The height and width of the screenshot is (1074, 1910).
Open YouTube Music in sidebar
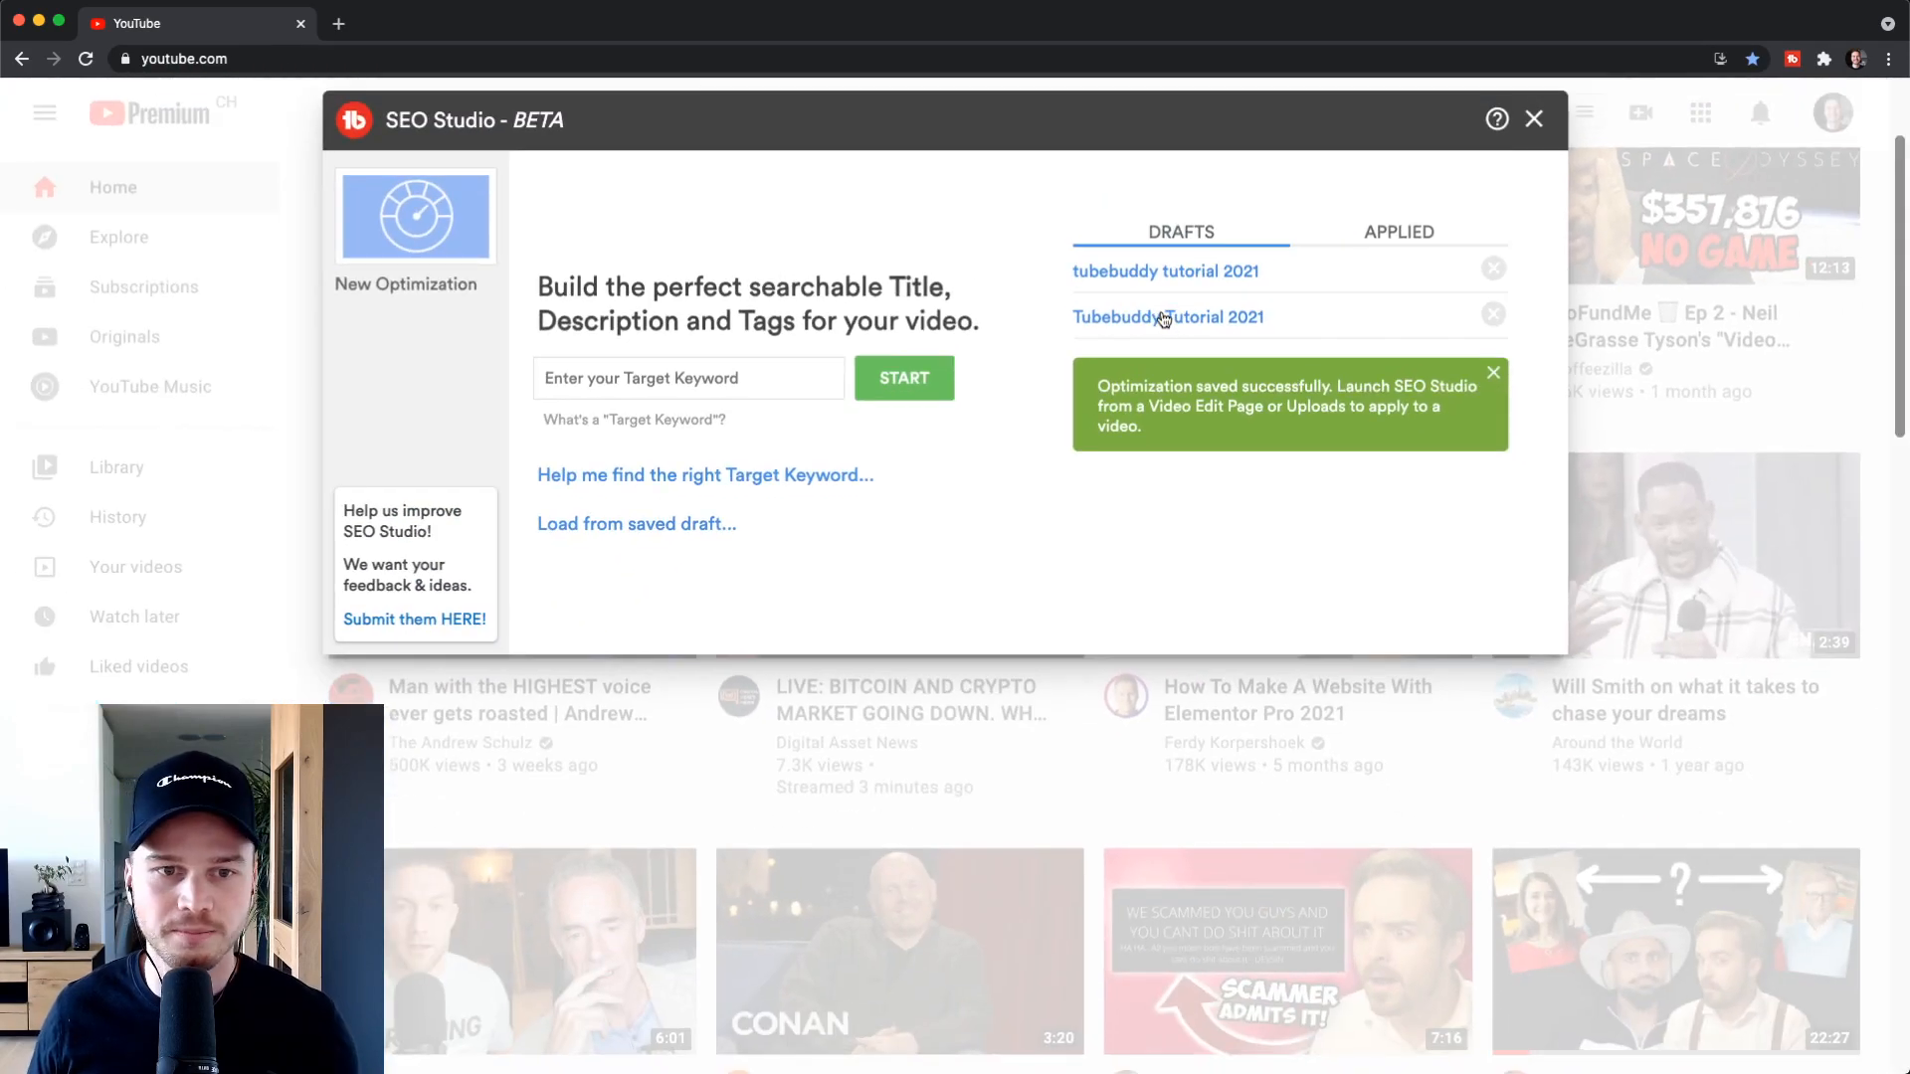(139, 386)
